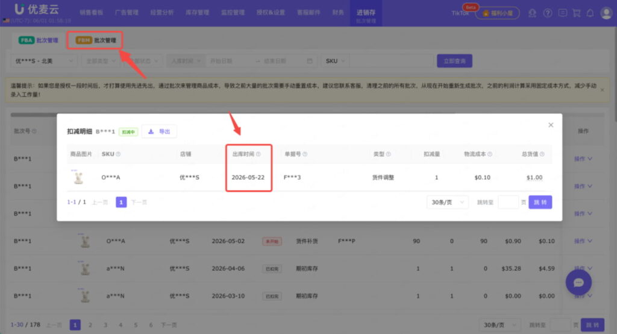Dismiss the yellow tip banner
Image resolution: width=617 pixels, height=334 pixels.
click(x=602, y=90)
